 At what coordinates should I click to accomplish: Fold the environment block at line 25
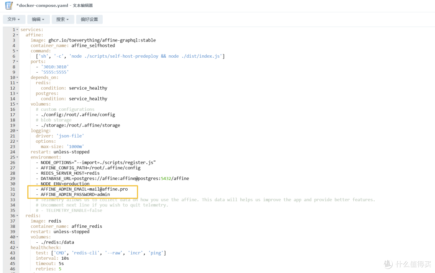point(17,157)
